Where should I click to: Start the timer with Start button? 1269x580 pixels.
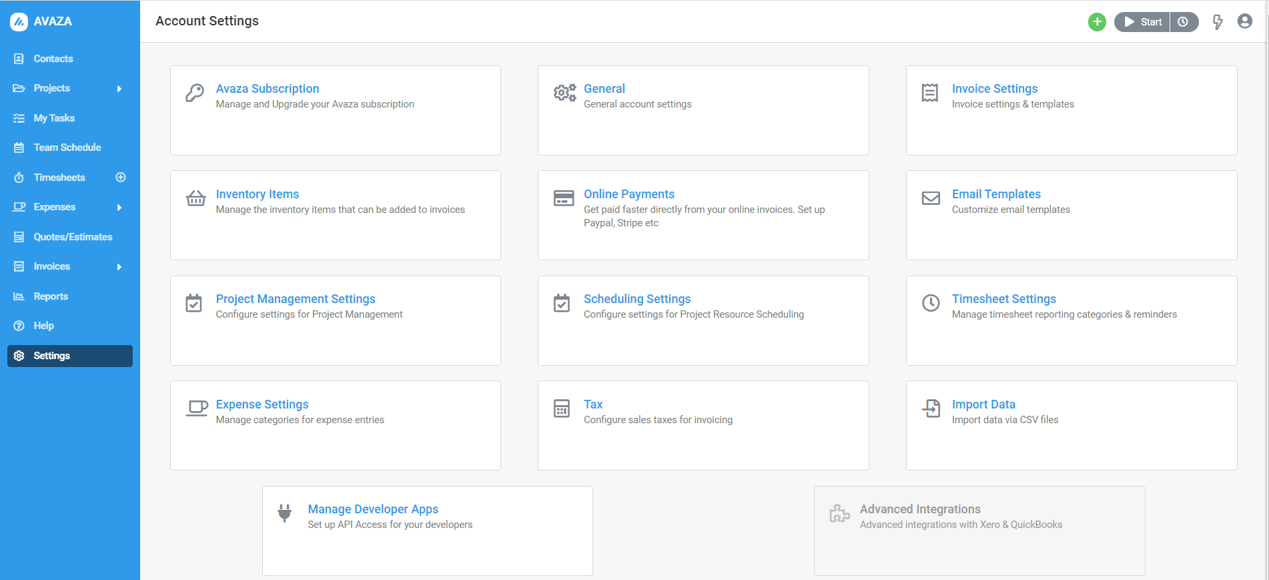coord(1142,22)
